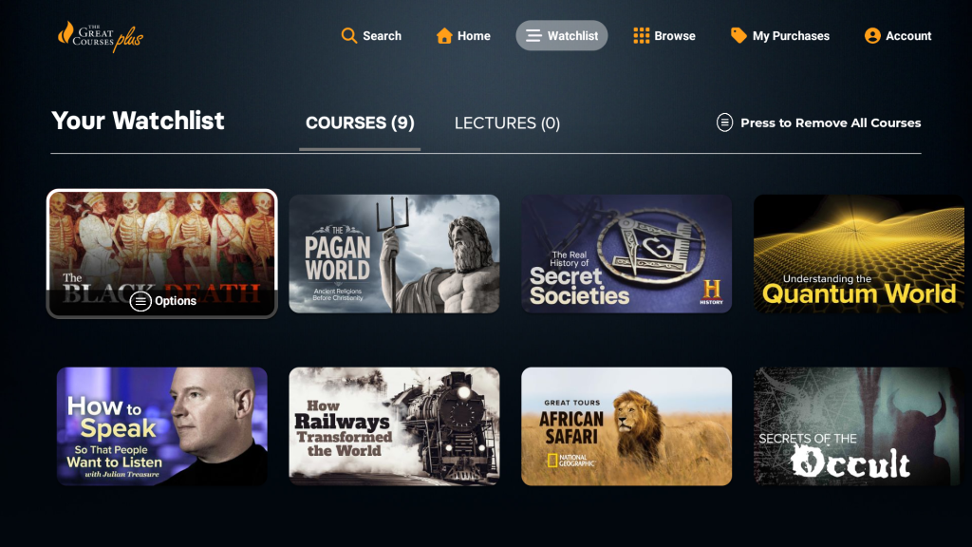The image size is (972, 547).
Task: Open The Black Death course thumbnail
Action: point(161,254)
